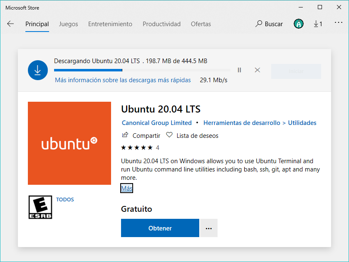Switch to the Entretenimiento tab
The width and height of the screenshot is (349, 262).
pos(110,24)
